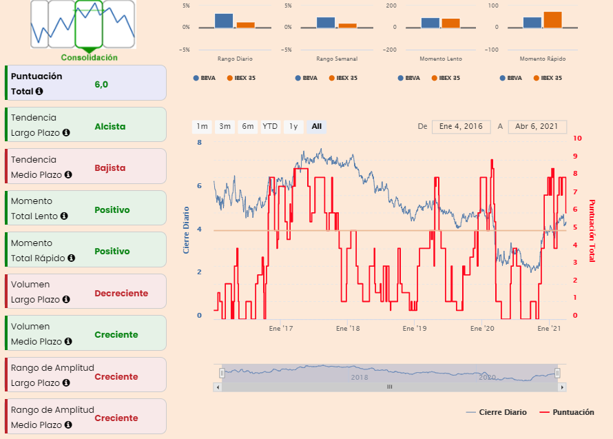
Task: Toggle IBEX 35 series in Momento Rápido legend
Action: (548, 78)
